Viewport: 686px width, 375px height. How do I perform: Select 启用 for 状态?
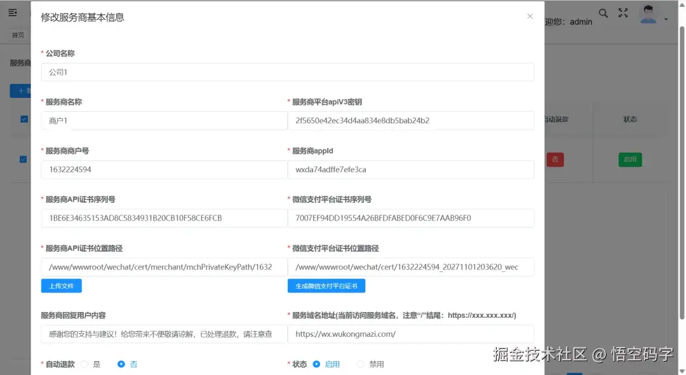click(x=318, y=364)
